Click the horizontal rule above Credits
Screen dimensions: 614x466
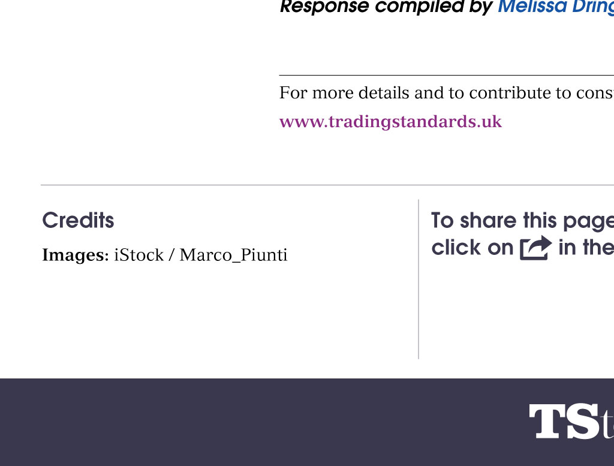point(240,185)
